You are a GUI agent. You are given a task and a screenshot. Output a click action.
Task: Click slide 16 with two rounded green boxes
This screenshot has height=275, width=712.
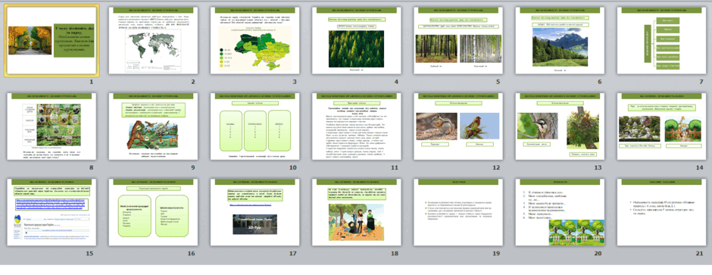point(154,212)
